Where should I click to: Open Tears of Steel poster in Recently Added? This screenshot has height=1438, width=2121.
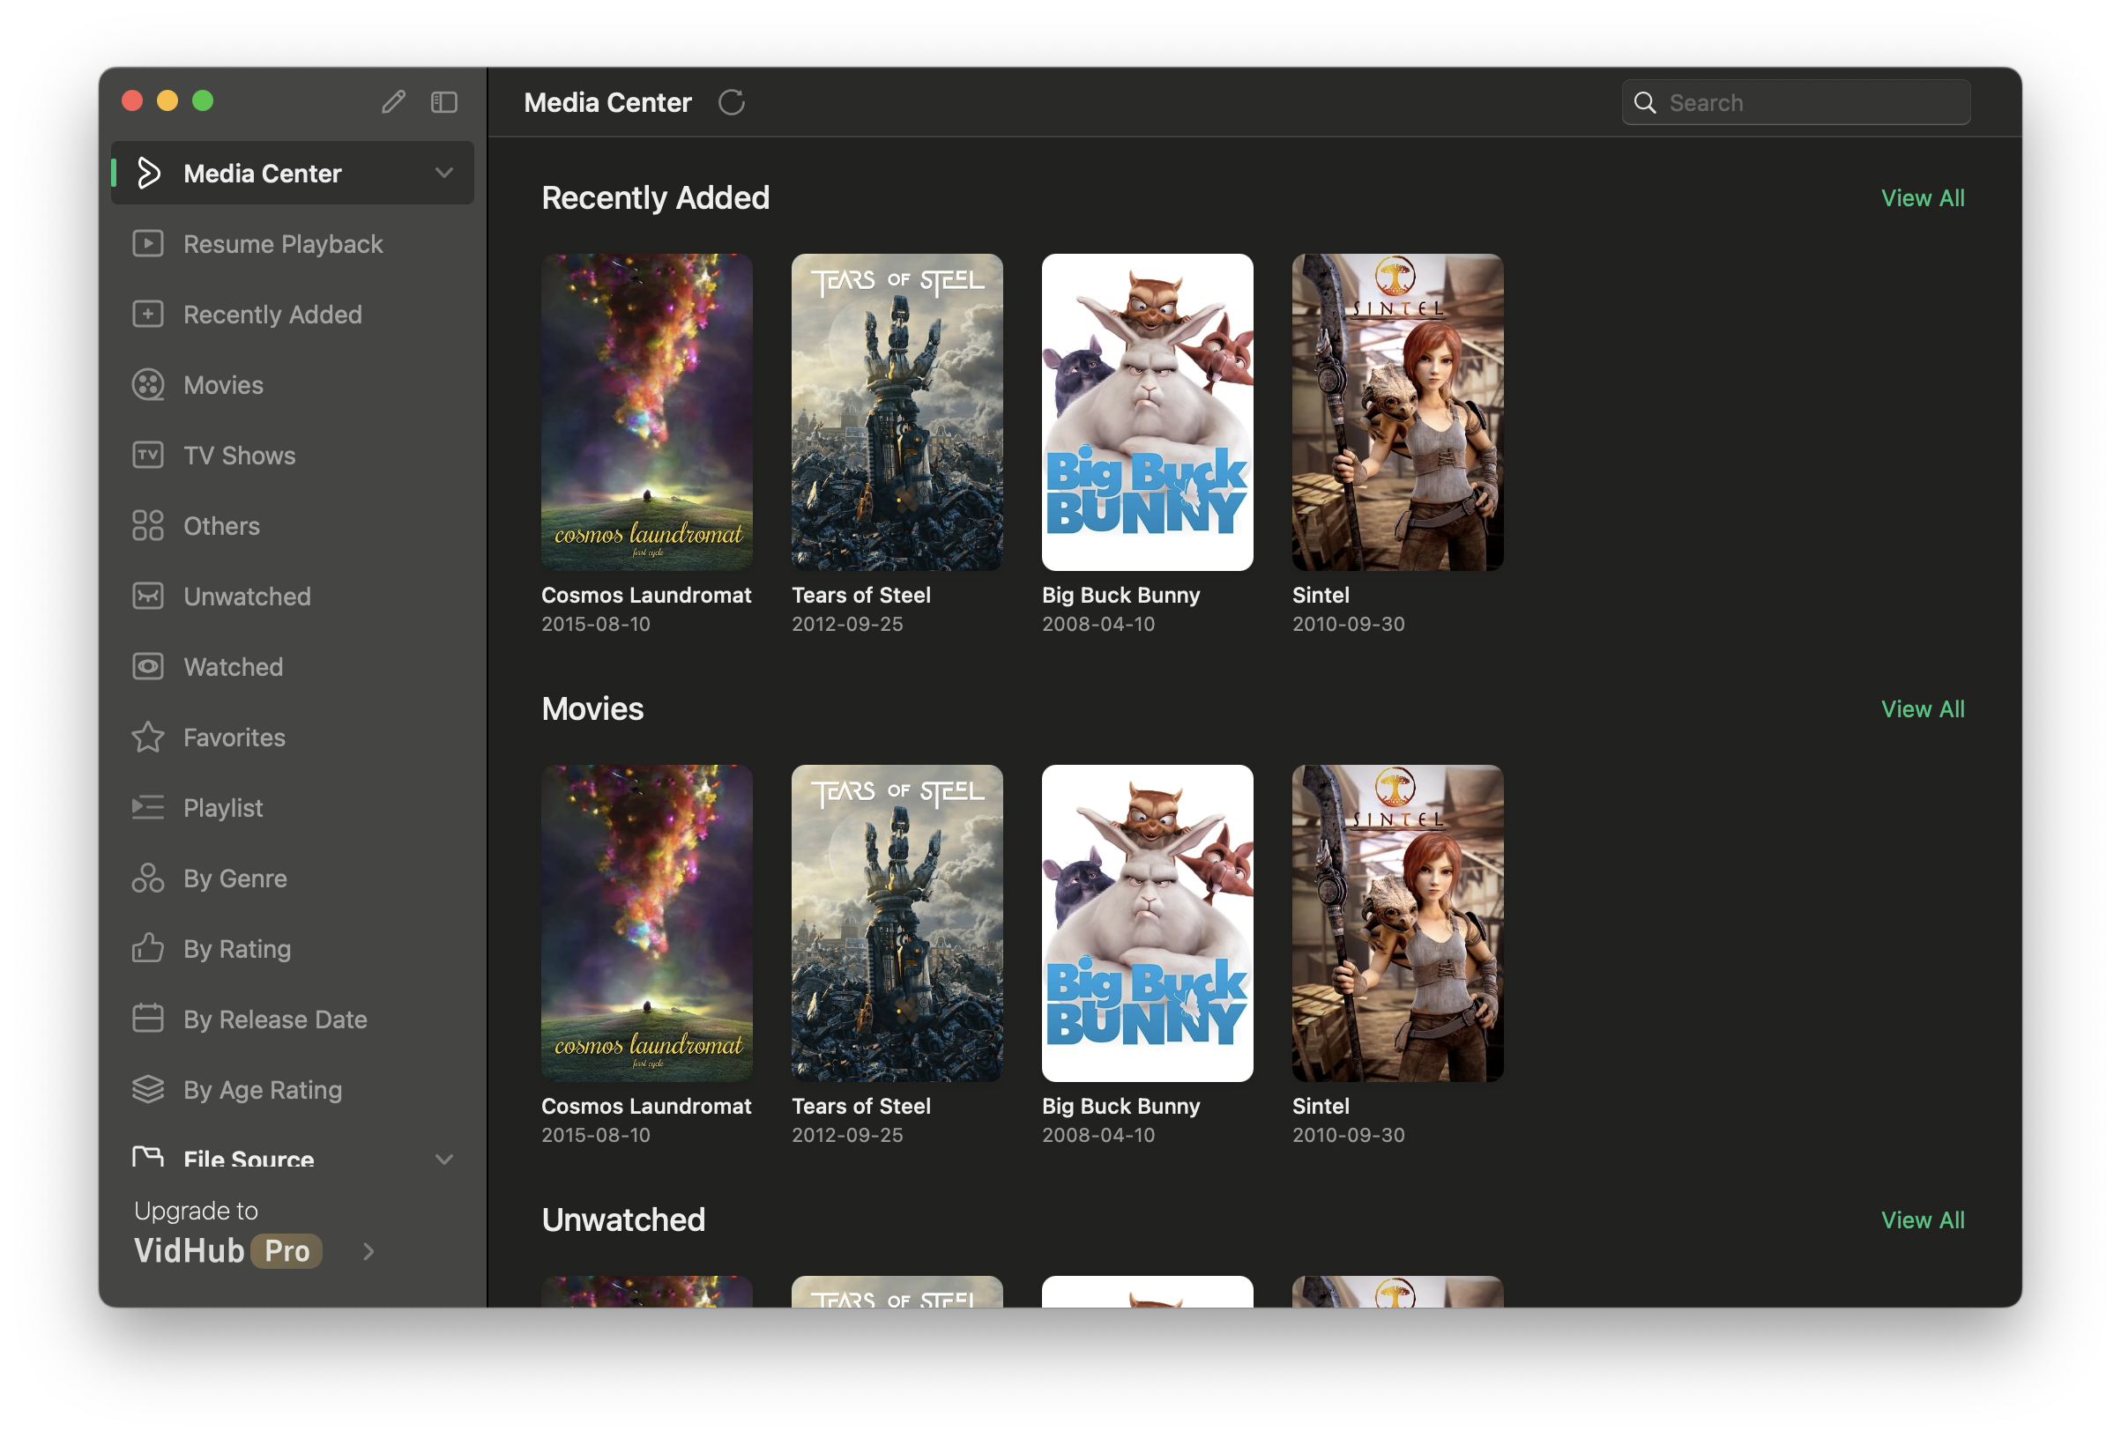click(897, 411)
